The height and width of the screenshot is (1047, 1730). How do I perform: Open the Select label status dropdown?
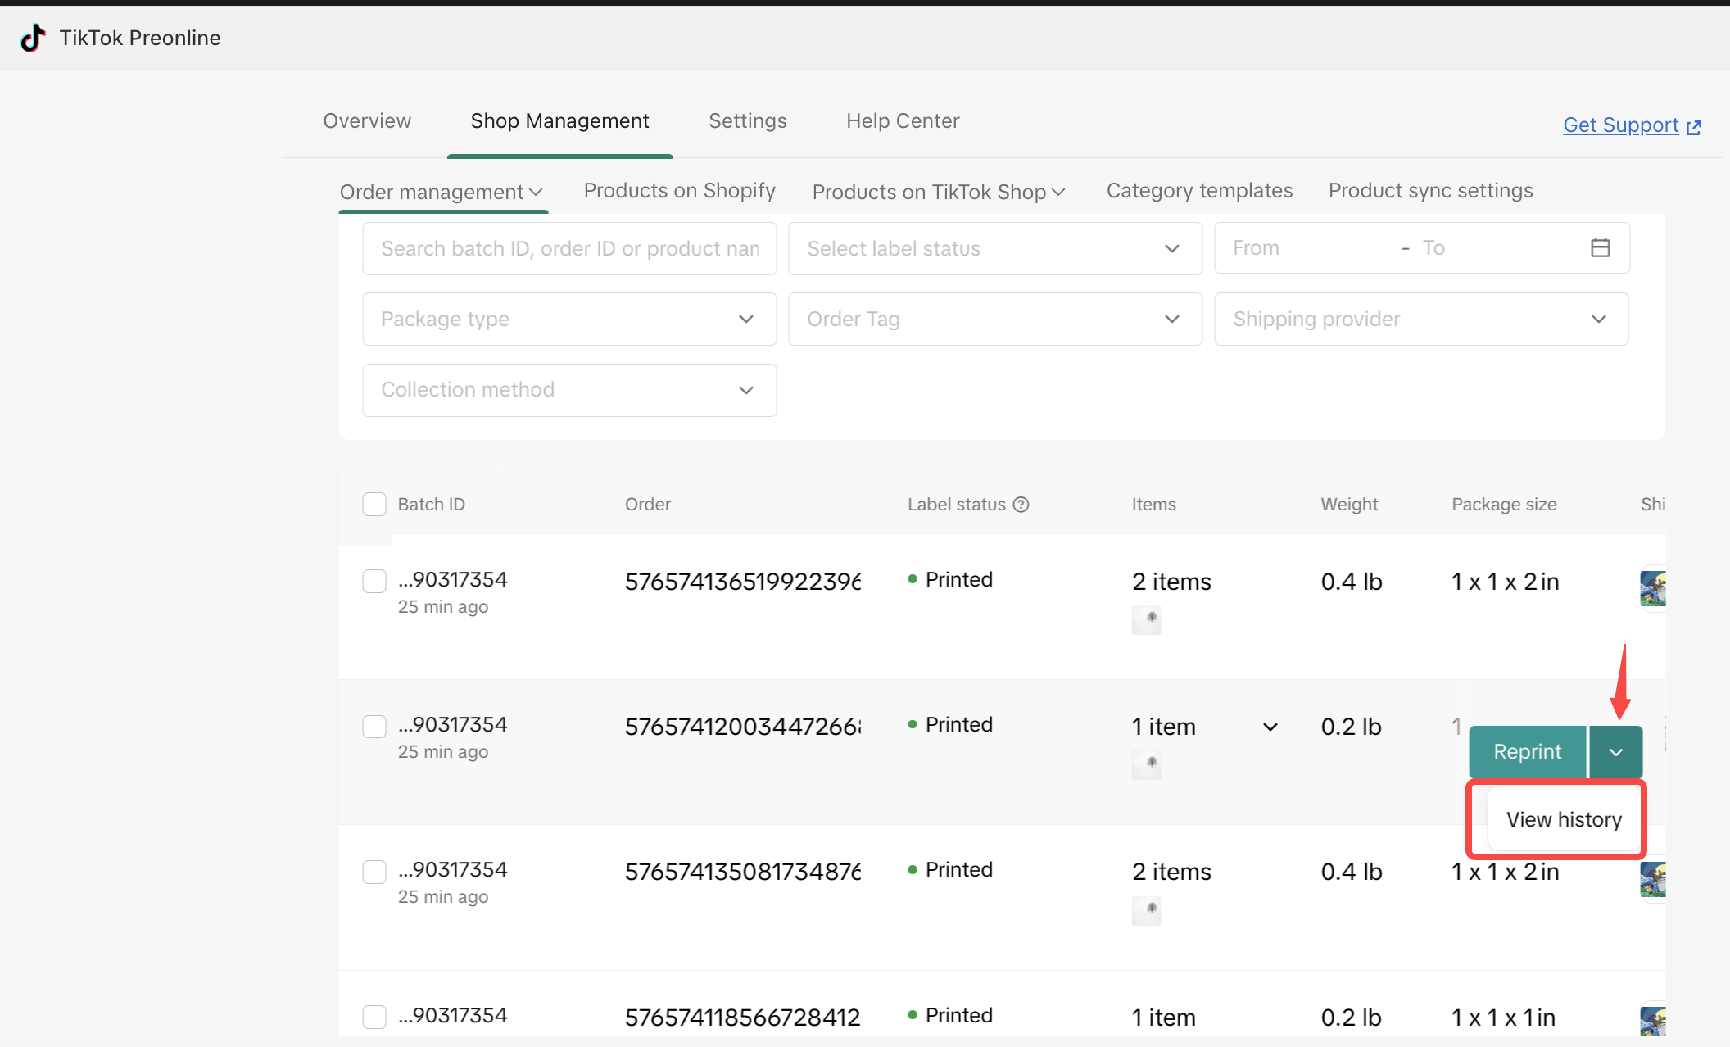pos(994,248)
